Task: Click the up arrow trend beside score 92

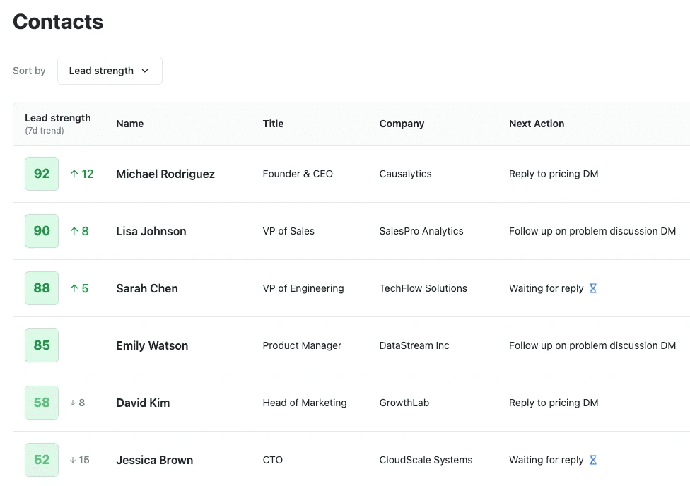Action: [x=74, y=174]
